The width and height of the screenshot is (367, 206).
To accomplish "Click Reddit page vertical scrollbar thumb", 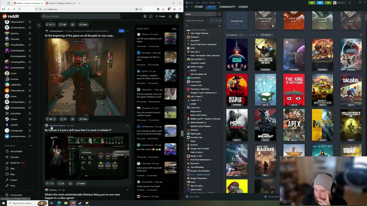I will tap(182, 133).
